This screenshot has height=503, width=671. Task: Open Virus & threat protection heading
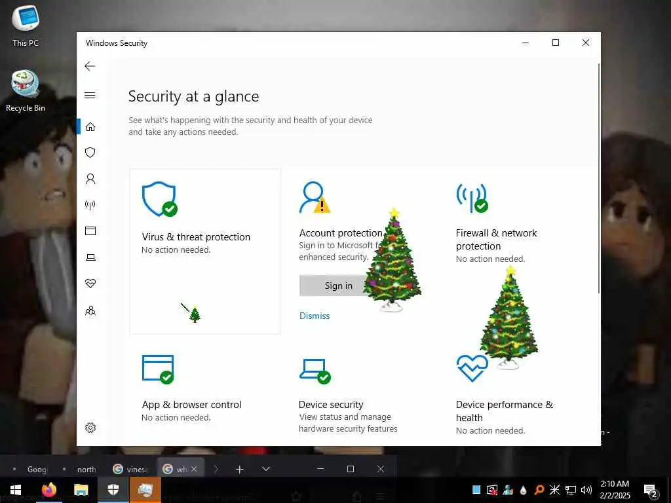point(196,237)
